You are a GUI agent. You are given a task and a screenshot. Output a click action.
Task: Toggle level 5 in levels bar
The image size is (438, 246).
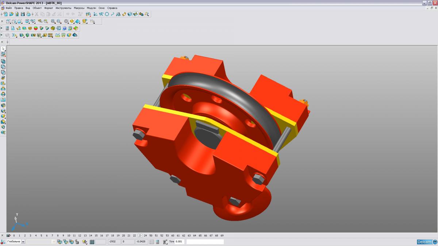41,235
